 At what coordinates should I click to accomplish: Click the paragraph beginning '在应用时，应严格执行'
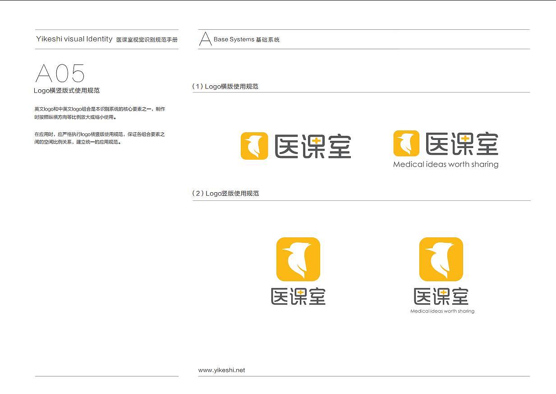[100, 138]
